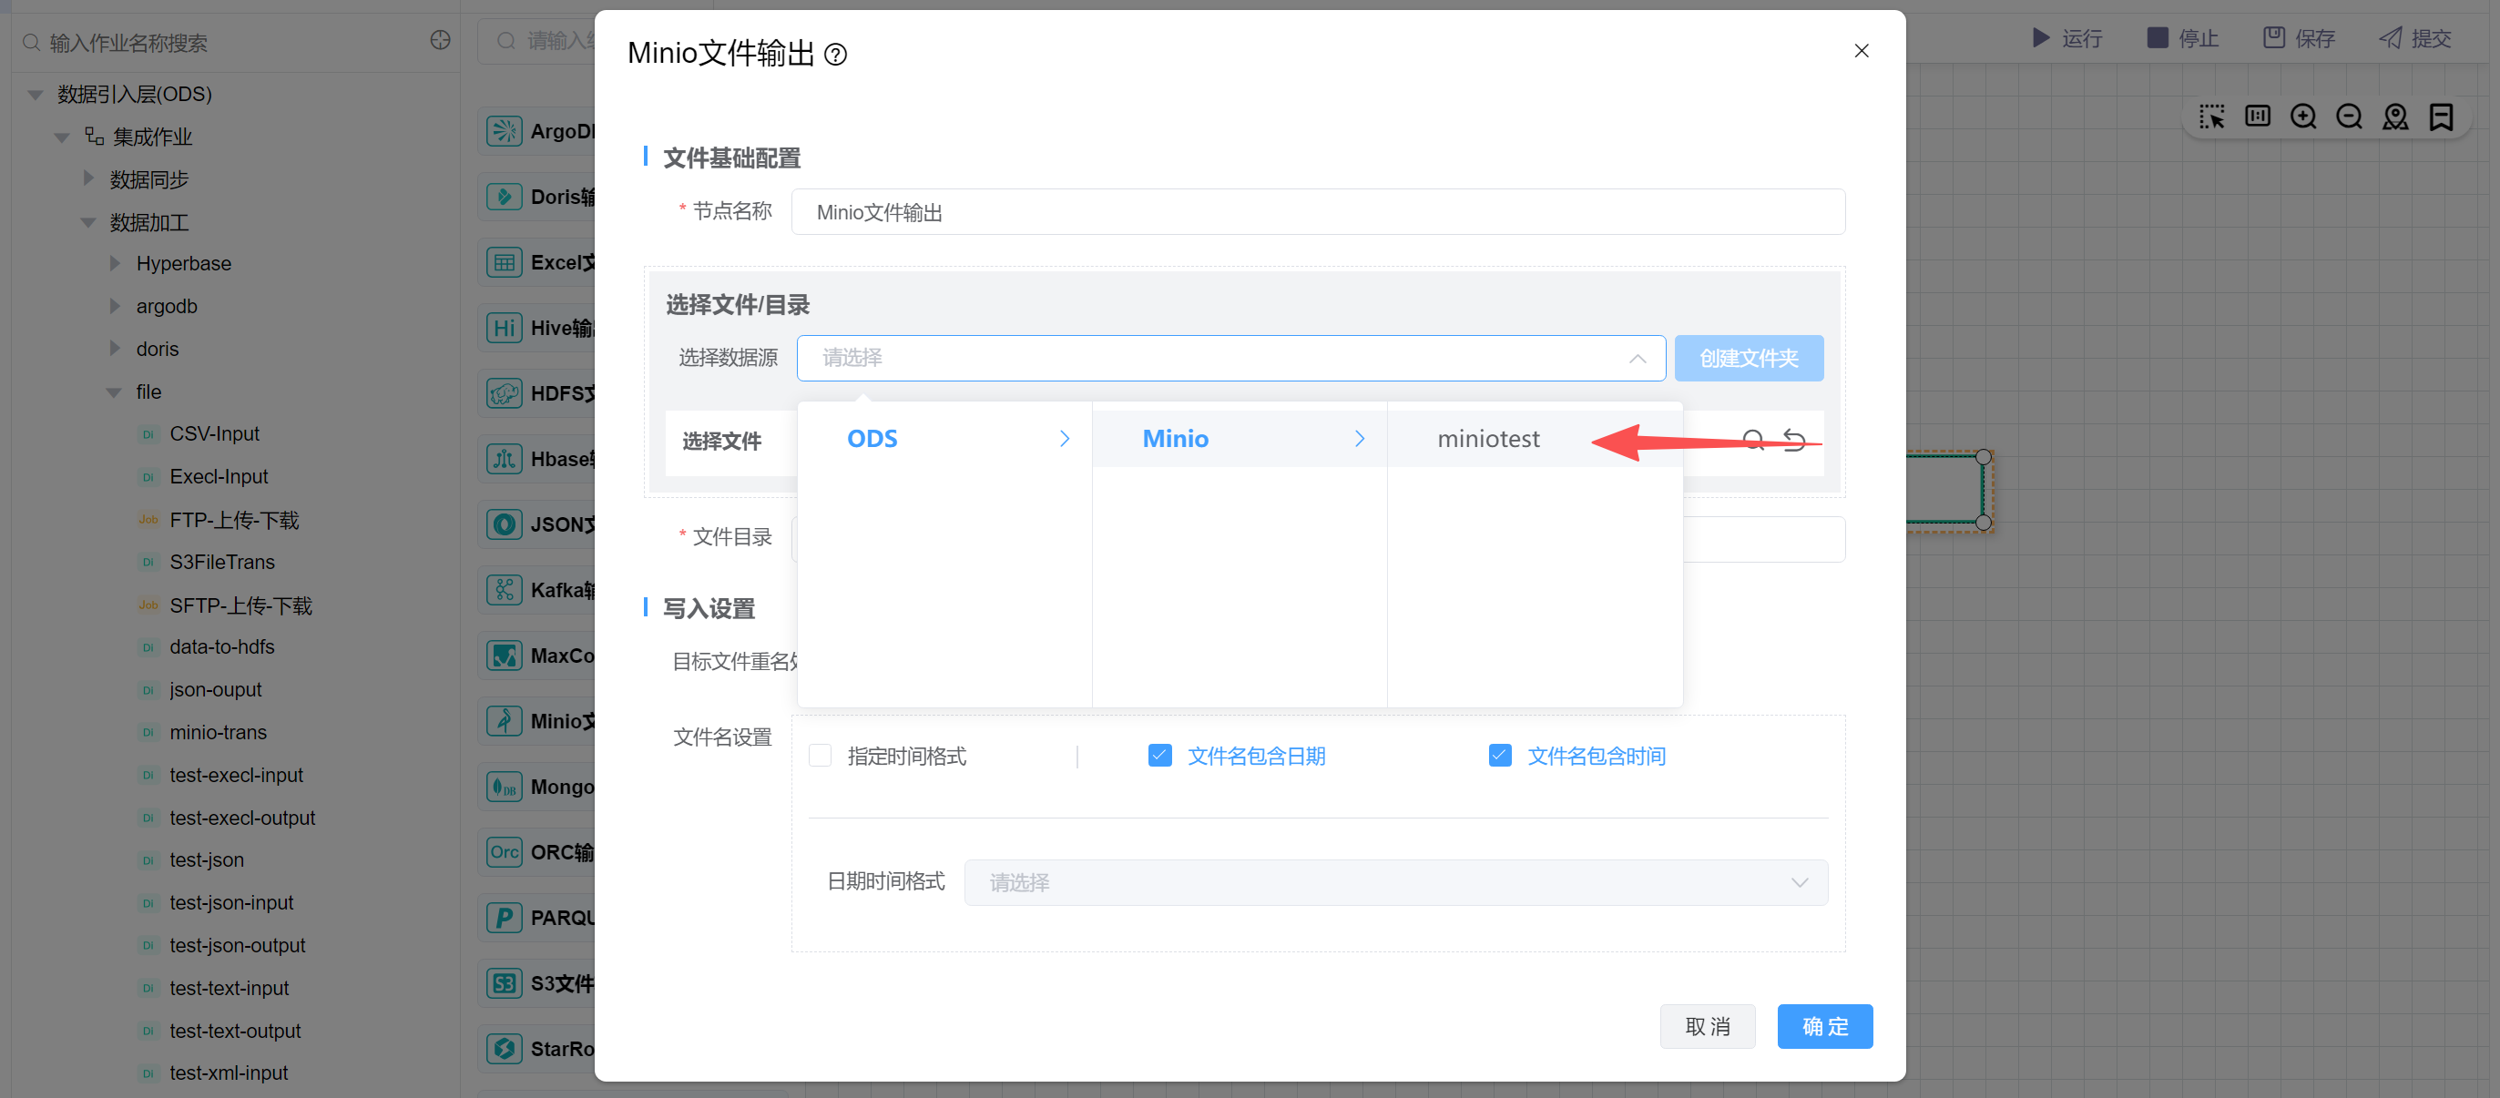Click the 确定 button
This screenshot has width=2500, height=1098.
[x=1823, y=1026]
